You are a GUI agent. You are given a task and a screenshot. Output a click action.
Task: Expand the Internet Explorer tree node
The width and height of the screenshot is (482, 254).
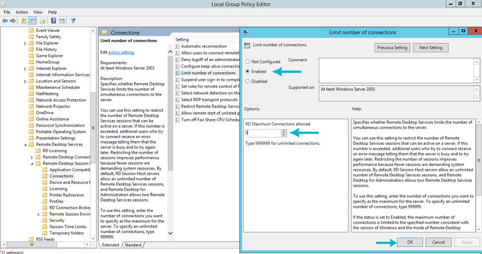(x=25, y=68)
